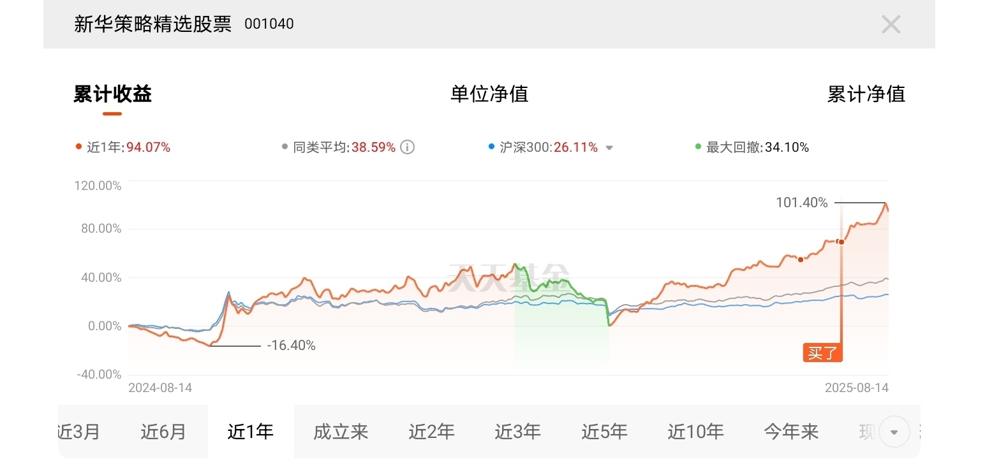
Task: Choose 近5年 period
Action: [604, 432]
